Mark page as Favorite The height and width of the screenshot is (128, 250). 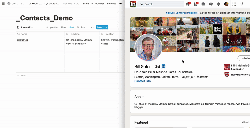pos(112,3)
